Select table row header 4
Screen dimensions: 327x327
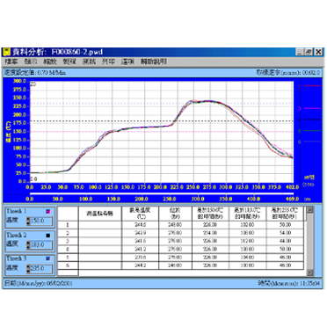68,250
